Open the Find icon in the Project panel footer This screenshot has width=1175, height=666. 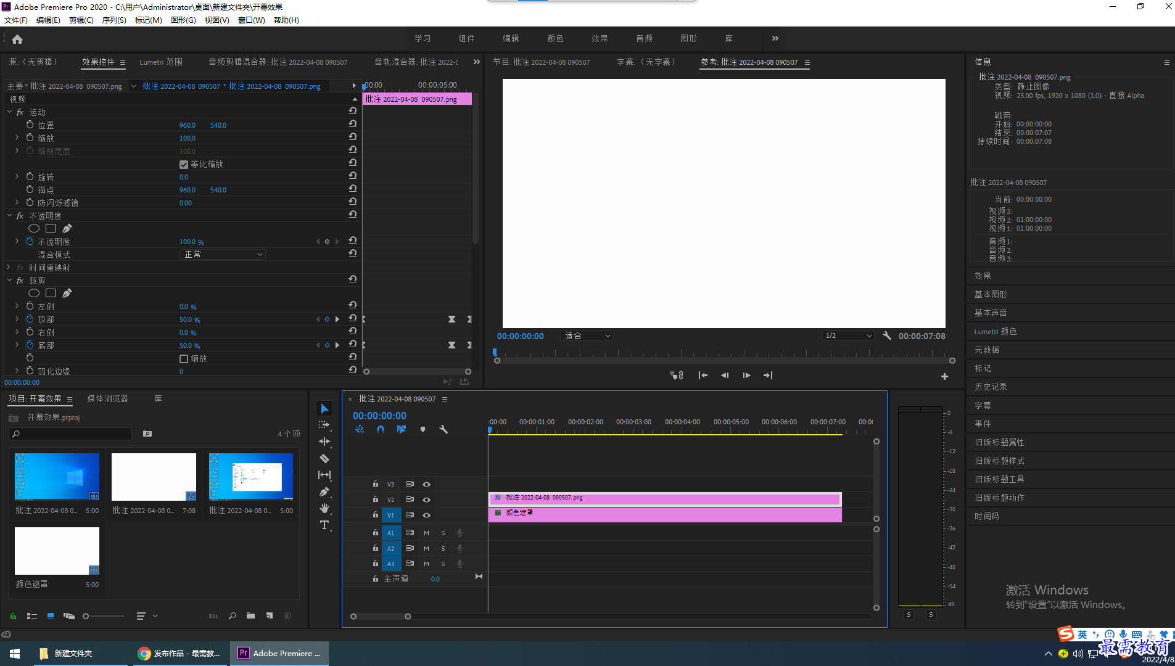click(x=233, y=615)
